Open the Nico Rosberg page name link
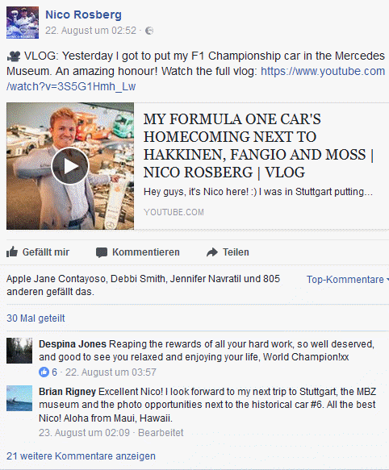Screen dimensions: 389x470 pos(83,15)
